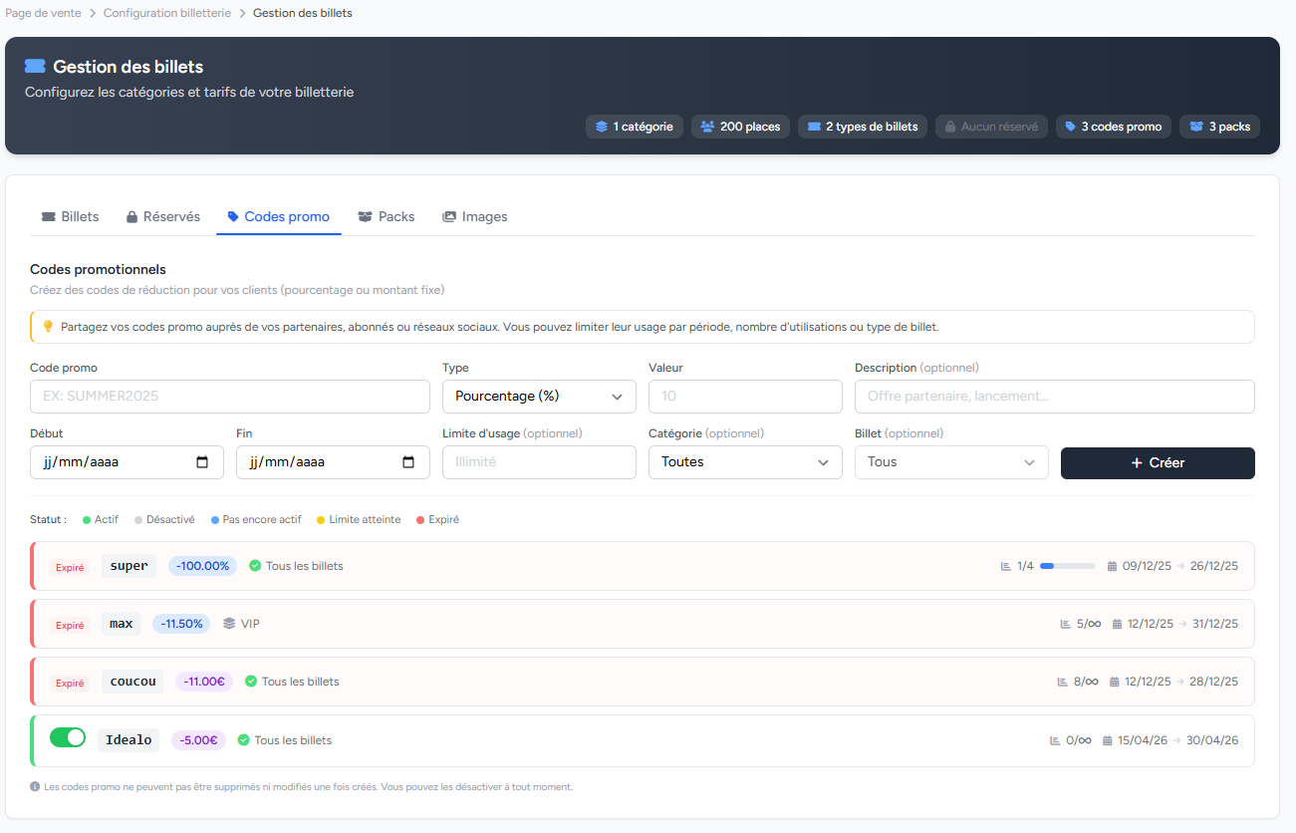Screen dimensions: 1296x833
Task: Open the Réservés tab
Action: (162, 216)
